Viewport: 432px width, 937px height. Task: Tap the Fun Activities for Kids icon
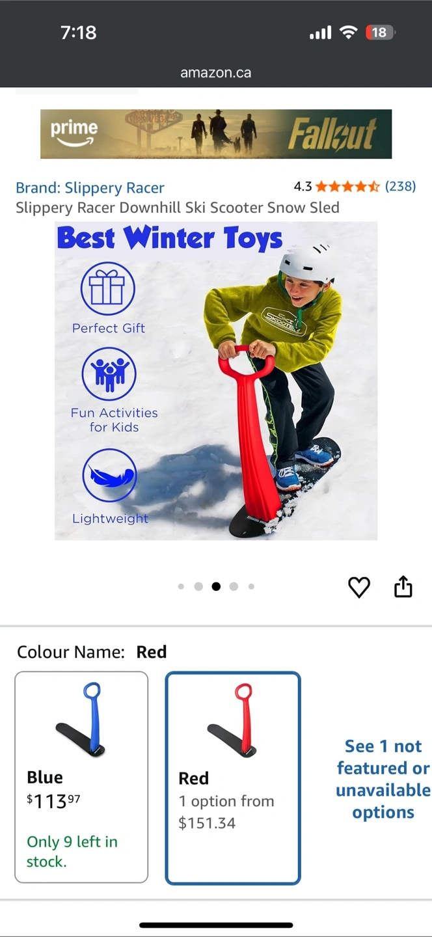point(109,373)
